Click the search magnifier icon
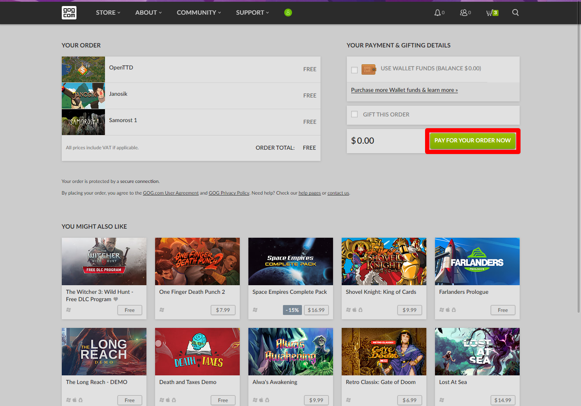The width and height of the screenshot is (581, 406). pyautogui.click(x=515, y=13)
